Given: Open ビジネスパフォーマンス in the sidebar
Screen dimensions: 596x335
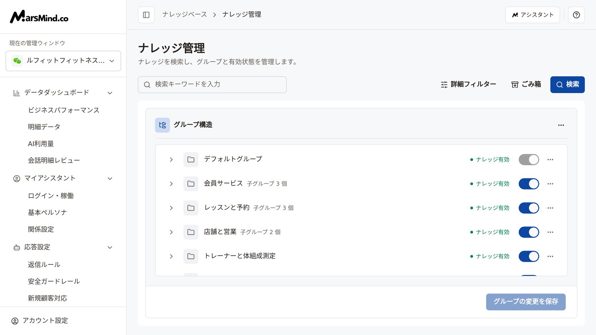Looking at the screenshot, I should click(x=64, y=110).
